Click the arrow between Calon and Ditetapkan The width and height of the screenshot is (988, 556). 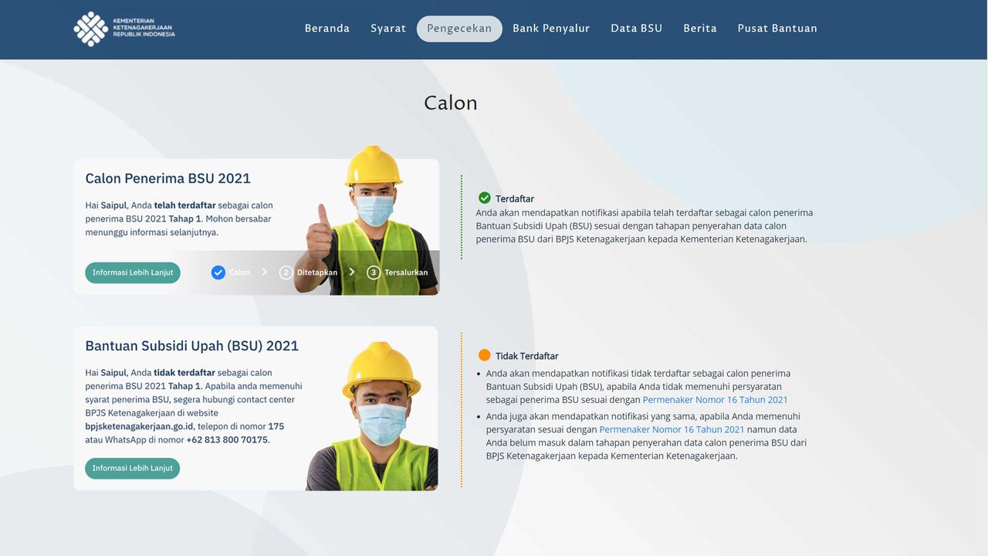pyautogui.click(x=264, y=272)
